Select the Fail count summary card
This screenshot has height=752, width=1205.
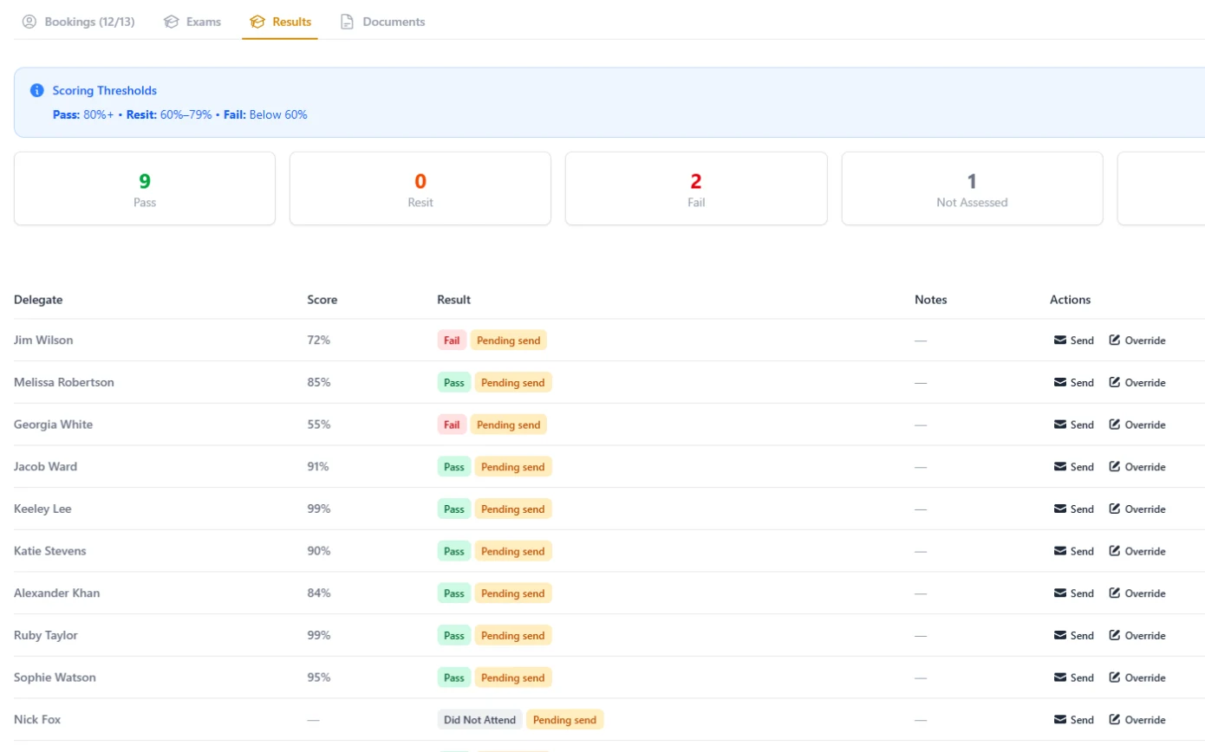click(x=696, y=189)
